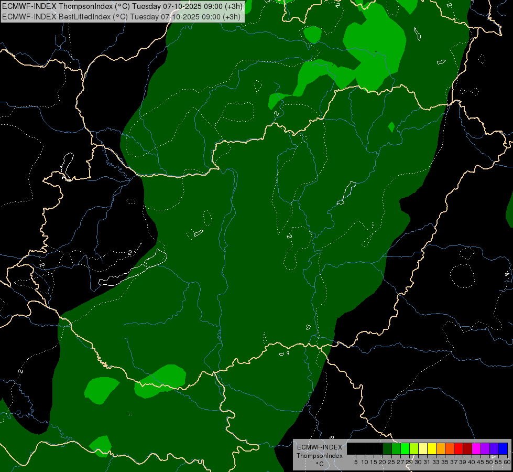Click the '40' tick label in legend
The width and height of the screenshot is (513, 472).
click(x=472, y=462)
